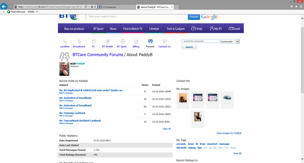Click View Images for PaddyB link
The image size is (304, 163).
coord(229,133)
